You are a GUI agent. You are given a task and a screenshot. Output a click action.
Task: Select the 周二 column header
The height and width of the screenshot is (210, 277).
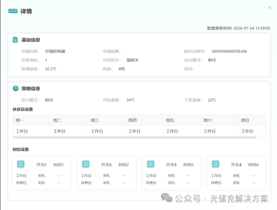point(69,120)
